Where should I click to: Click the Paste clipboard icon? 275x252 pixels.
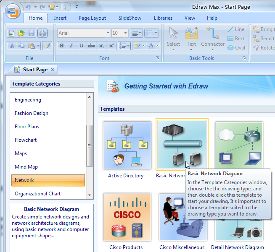coord(32,46)
